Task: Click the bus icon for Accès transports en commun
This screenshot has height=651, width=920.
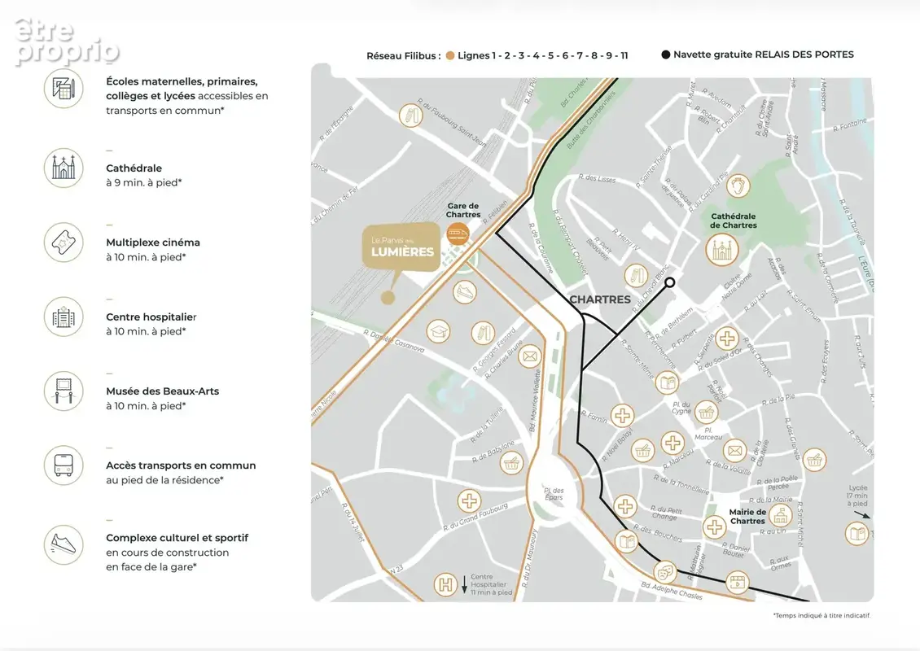Action: click(64, 465)
